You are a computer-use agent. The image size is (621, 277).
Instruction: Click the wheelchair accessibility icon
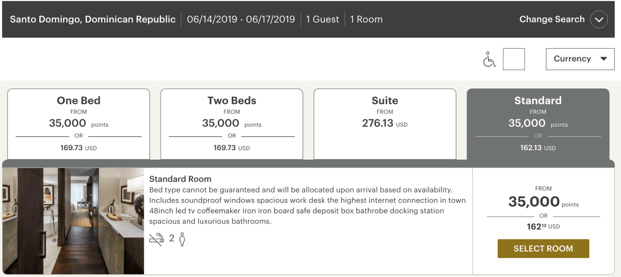489,59
